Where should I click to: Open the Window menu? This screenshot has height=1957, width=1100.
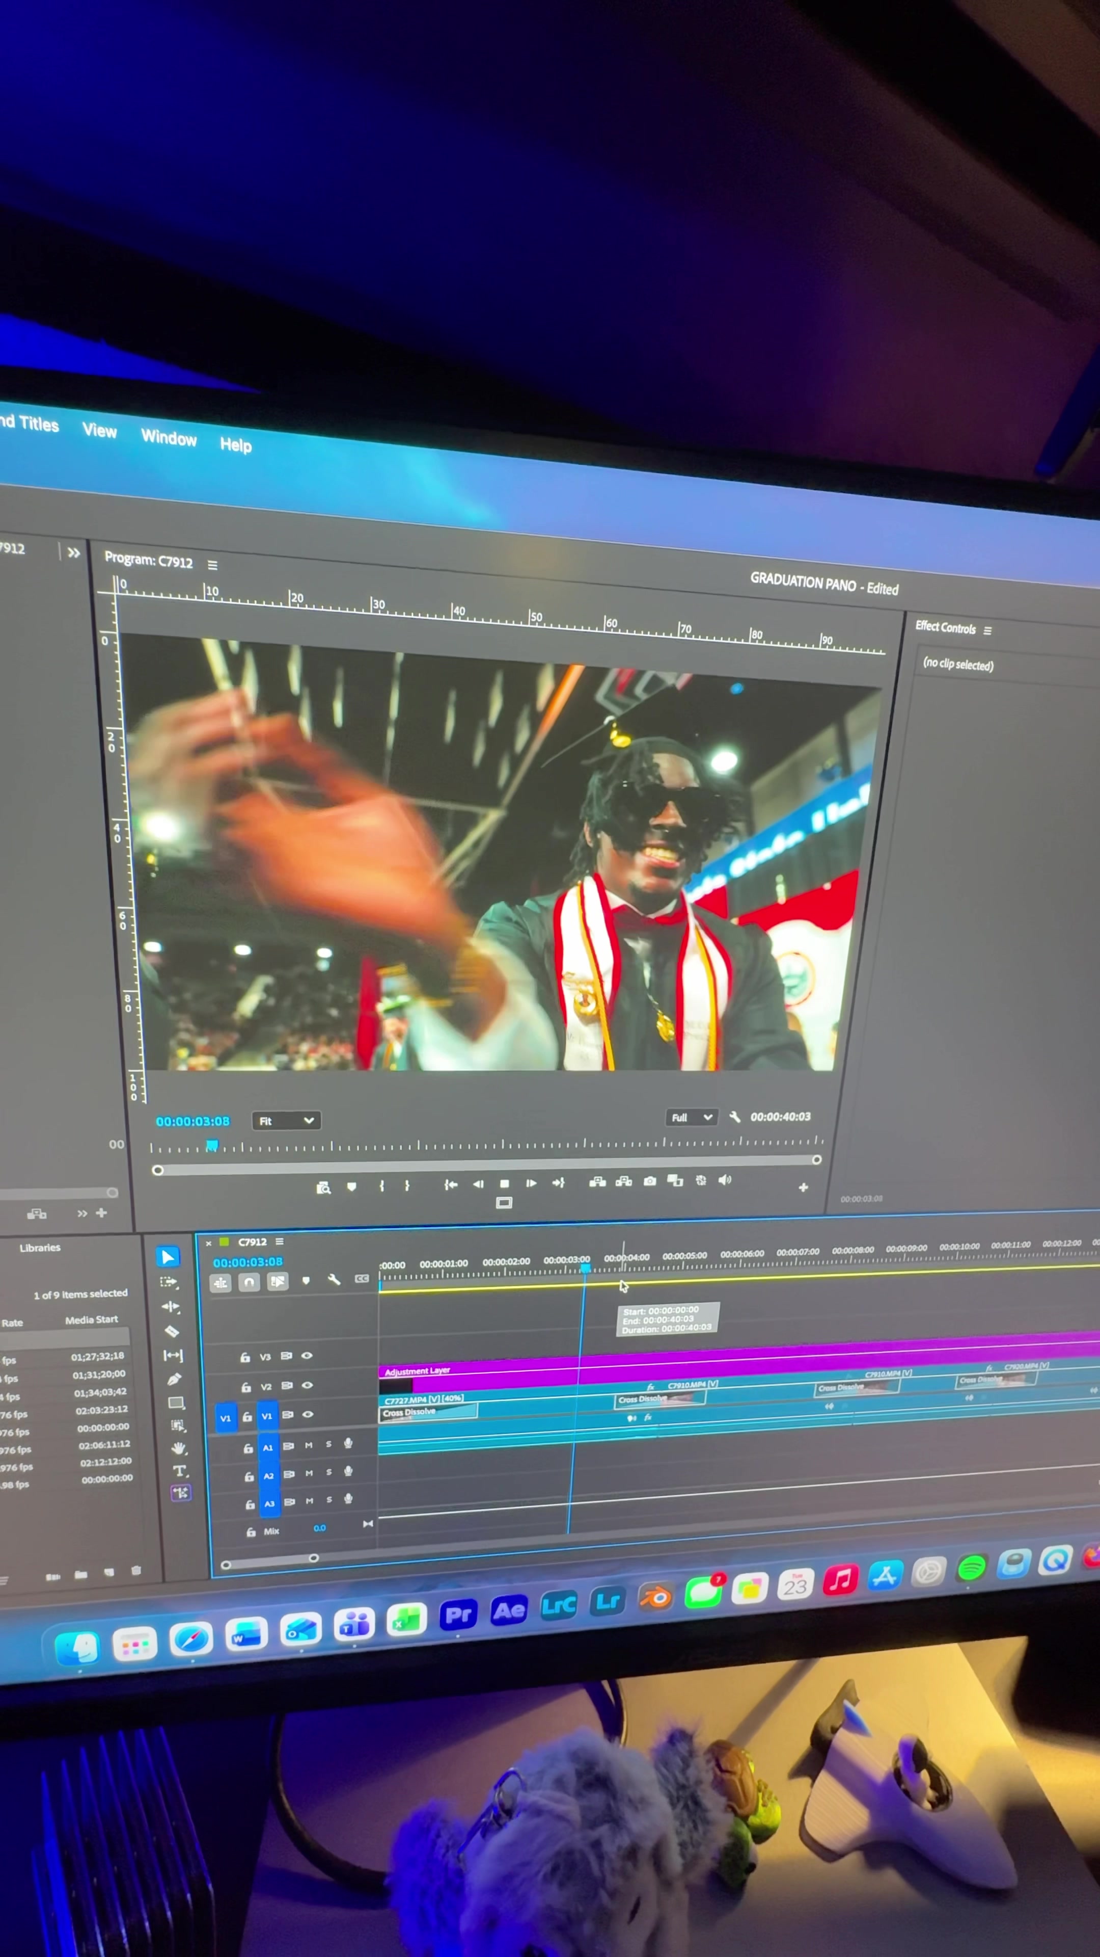click(x=169, y=438)
